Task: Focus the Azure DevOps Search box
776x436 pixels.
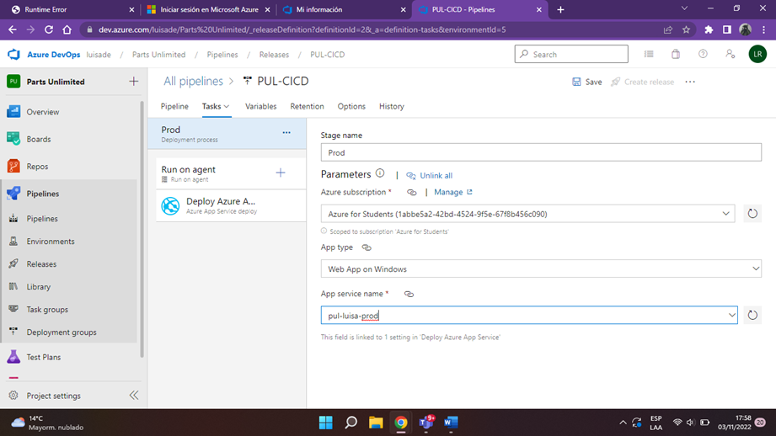Action: click(x=571, y=54)
